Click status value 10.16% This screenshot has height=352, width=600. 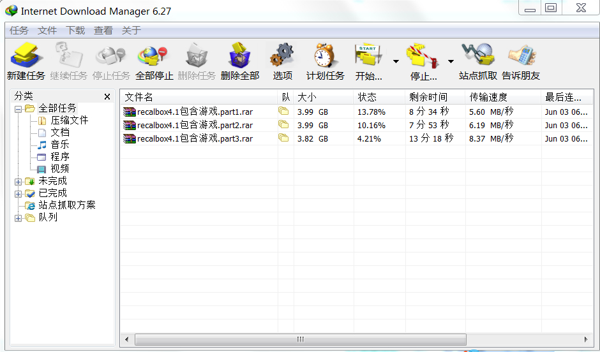(x=371, y=126)
